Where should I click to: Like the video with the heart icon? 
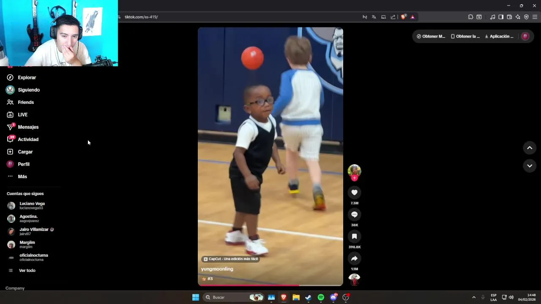tap(354, 193)
